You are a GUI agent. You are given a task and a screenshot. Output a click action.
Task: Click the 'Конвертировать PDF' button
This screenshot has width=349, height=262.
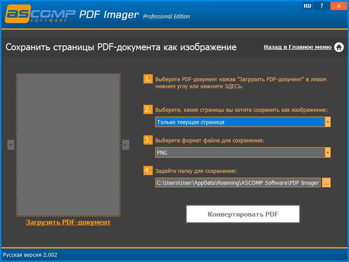coord(243,214)
